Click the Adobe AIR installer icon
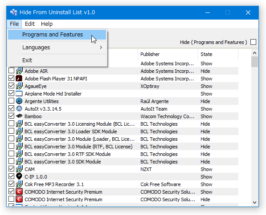266x215 pixels. 19,71
